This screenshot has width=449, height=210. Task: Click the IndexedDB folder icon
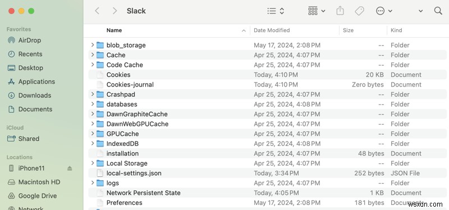[100, 144]
